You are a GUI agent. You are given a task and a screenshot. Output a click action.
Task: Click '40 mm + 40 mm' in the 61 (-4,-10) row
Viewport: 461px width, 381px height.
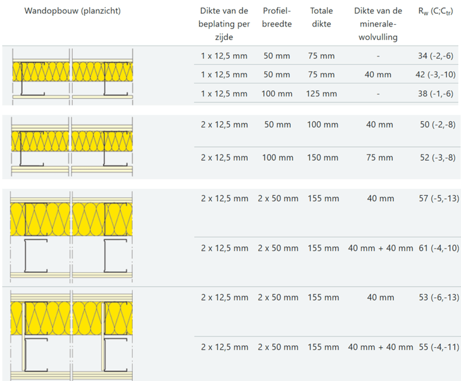tap(381, 248)
